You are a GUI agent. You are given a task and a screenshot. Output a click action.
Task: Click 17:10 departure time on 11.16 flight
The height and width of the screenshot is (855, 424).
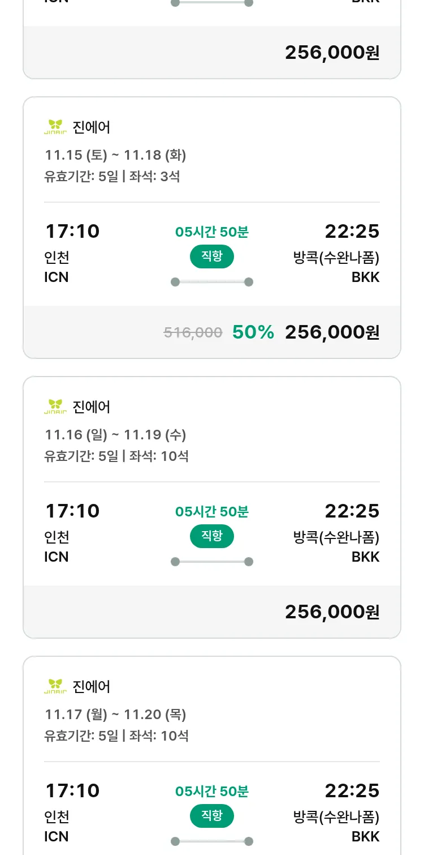[72, 511]
